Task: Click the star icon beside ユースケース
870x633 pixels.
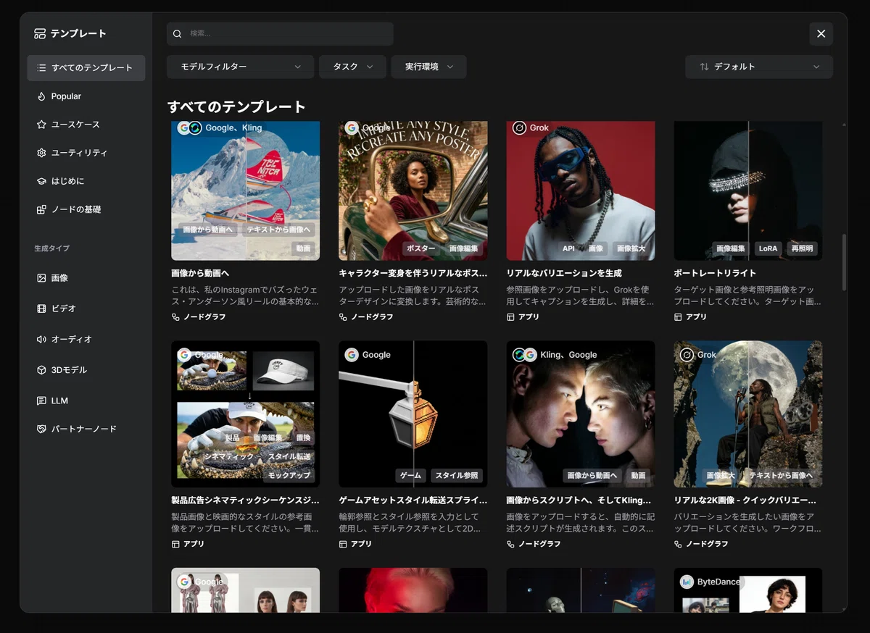Action: [41, 125]
